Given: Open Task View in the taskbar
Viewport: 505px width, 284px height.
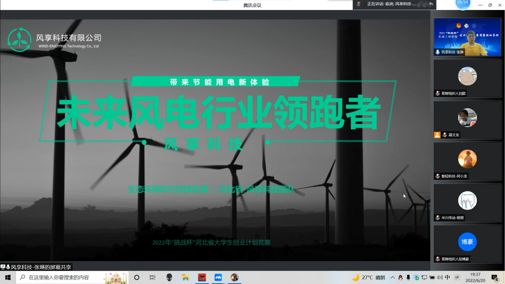Looking at the screenshot, I should 152,278.
